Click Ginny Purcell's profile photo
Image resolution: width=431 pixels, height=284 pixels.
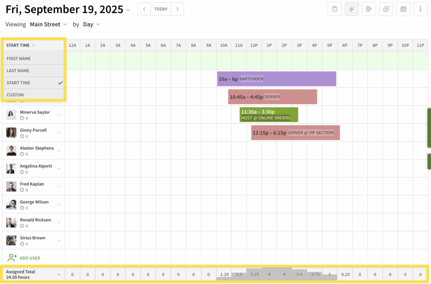click(11, 133)
